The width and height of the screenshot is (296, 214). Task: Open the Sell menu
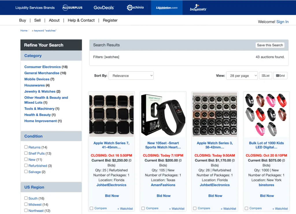coord(37,20)
